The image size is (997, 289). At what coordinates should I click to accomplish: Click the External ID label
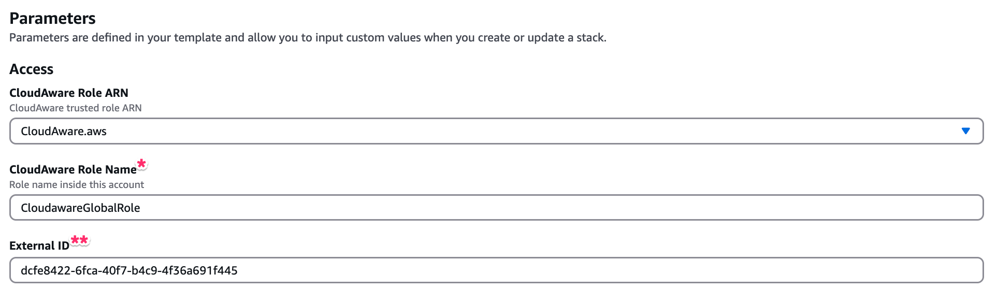pyautogui.click(x=39, y=246)
